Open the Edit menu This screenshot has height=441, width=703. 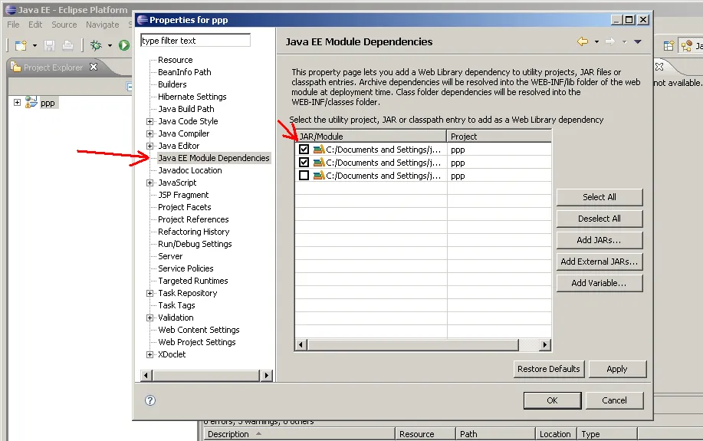(35, 25)
